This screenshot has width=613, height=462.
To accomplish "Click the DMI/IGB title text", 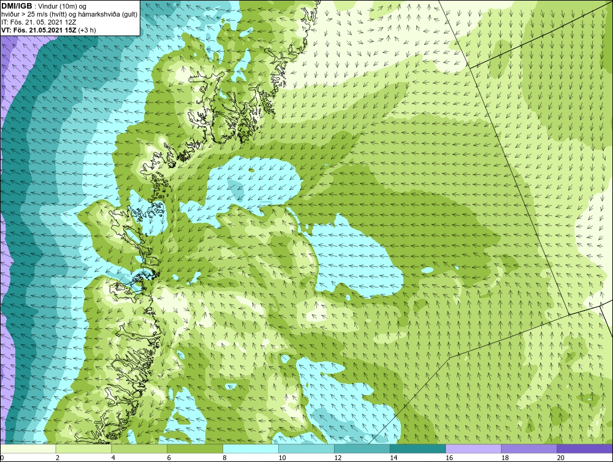I will click(17, 6).
